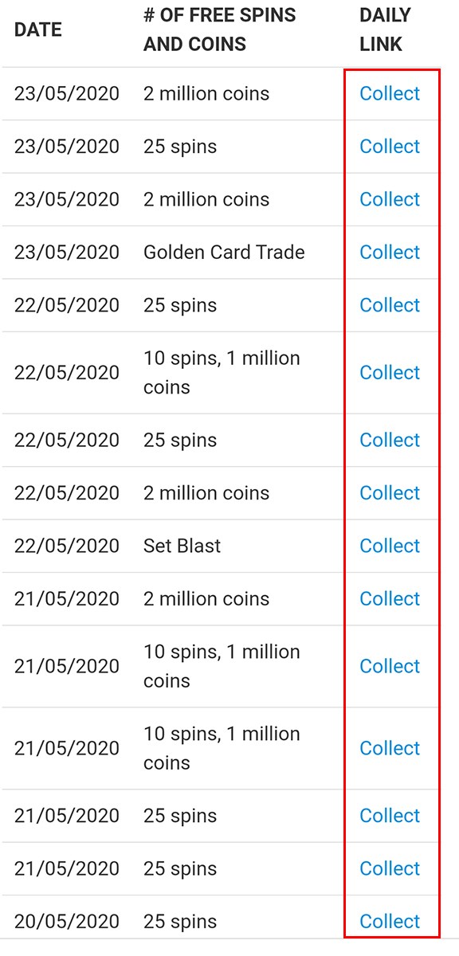The width and height of the screenshot is (459, 956).
Task: Collect the 25 spins reward dated 23/05/2020
Action: pyautogui.click(x=390, y=147)
